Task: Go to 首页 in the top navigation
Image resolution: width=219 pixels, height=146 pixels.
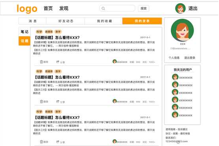Action: pos(48,8)
